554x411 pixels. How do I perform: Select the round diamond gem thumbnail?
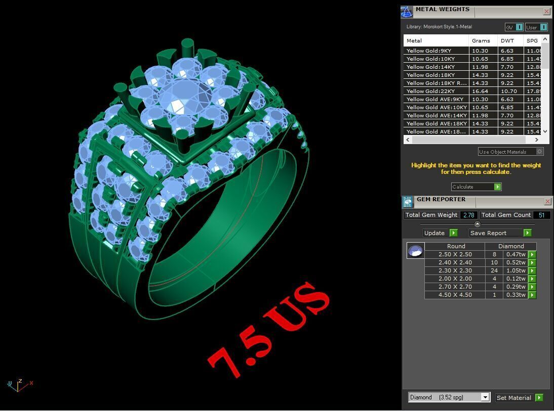[415, 250]
